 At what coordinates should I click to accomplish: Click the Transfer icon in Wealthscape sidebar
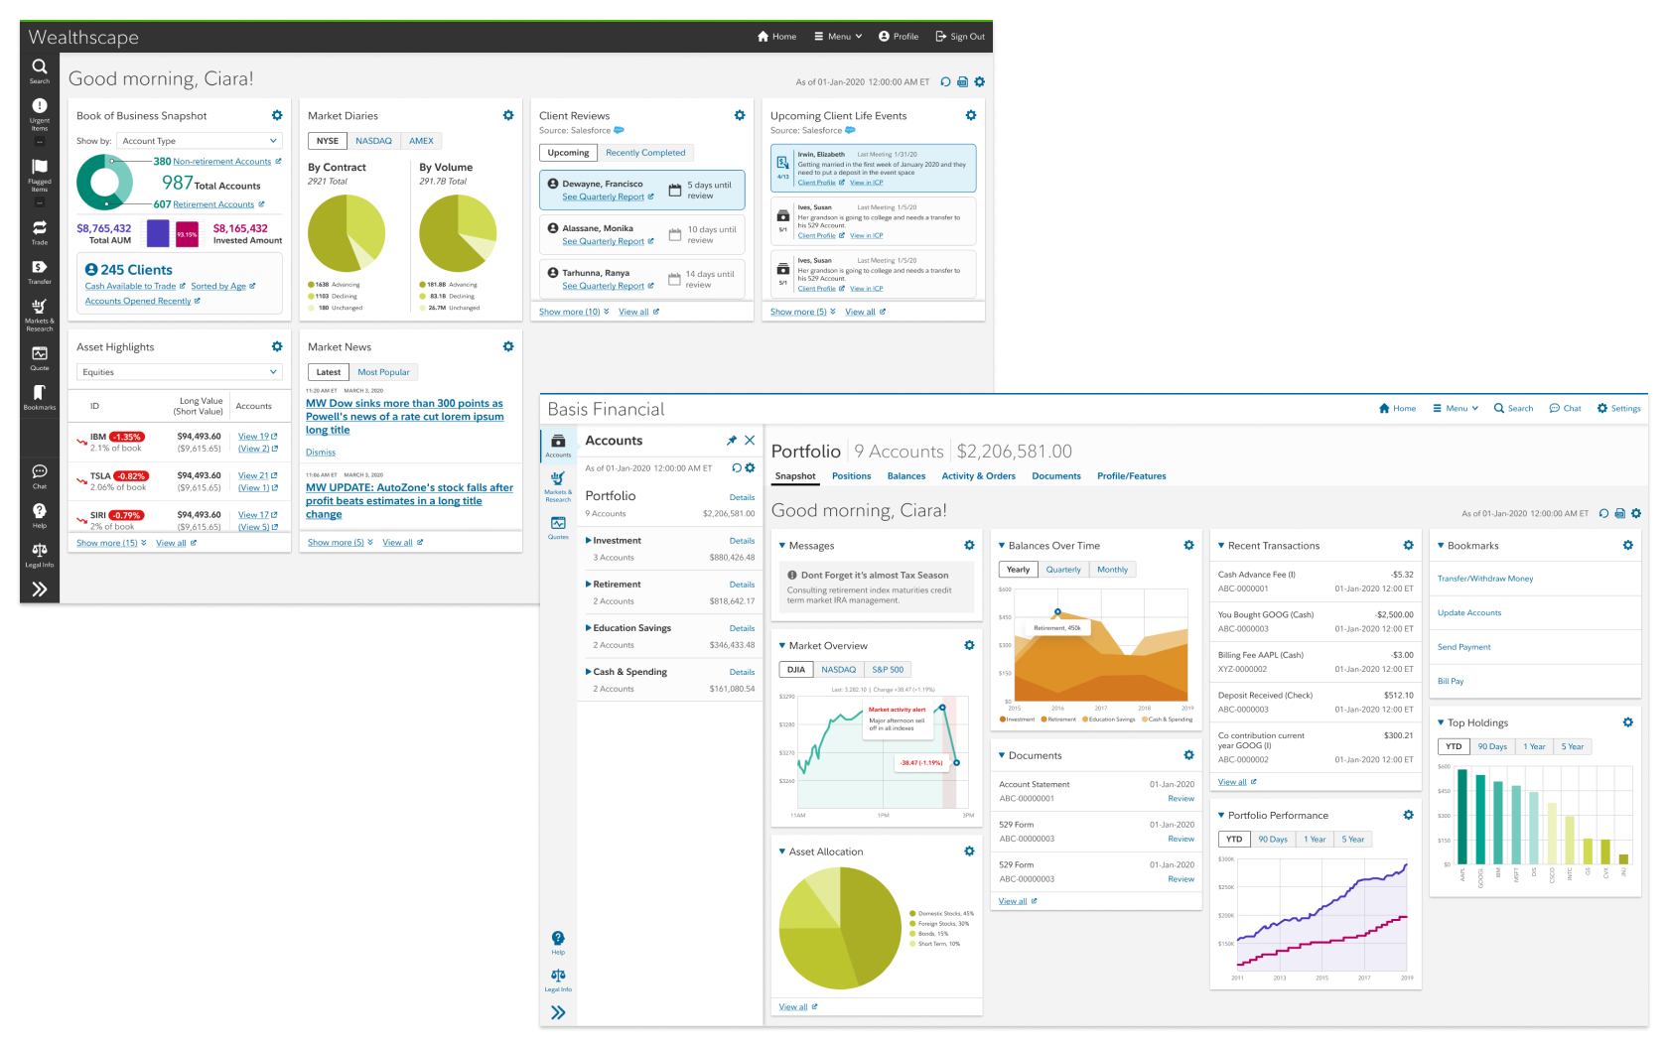[x=40, y=272]
